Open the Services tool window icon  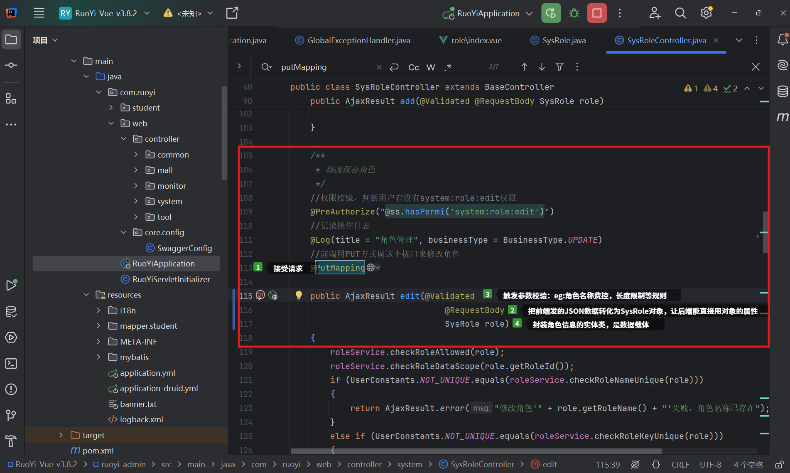11,337
